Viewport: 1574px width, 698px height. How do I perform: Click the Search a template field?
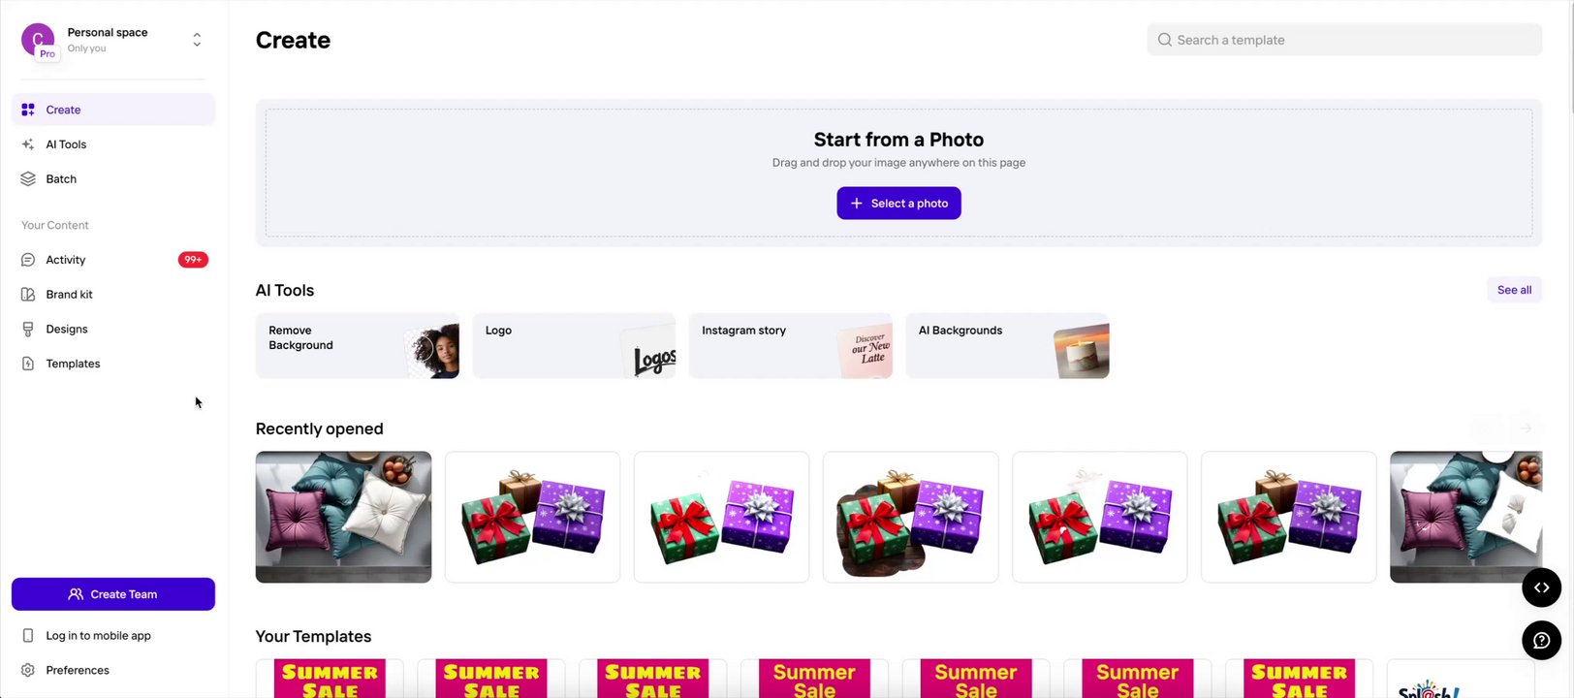[1344, 40]
